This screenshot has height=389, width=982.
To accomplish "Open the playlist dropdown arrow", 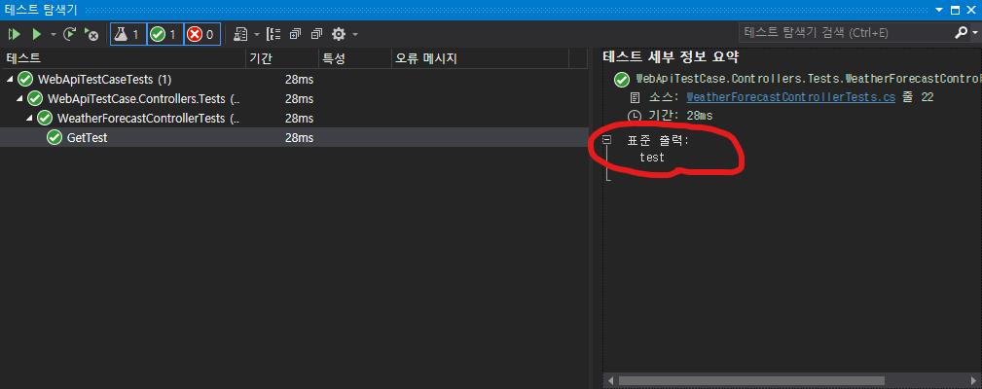I will [x=256, y=34].
